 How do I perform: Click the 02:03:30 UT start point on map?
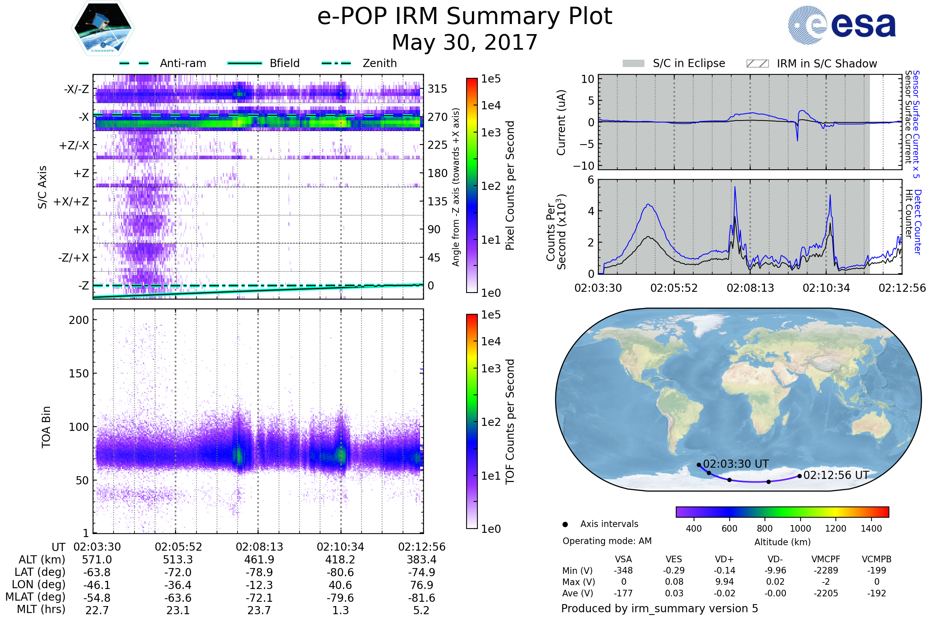tap(699, 465)
